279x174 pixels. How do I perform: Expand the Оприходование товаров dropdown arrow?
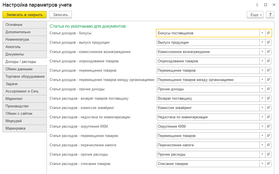pos(262,61)
